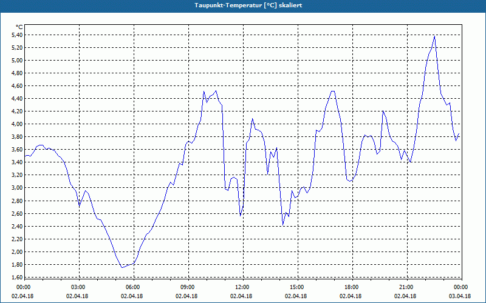Click the 1,60 y-axis value
This screenshot has height=303, width=486.
pos(18,278)
